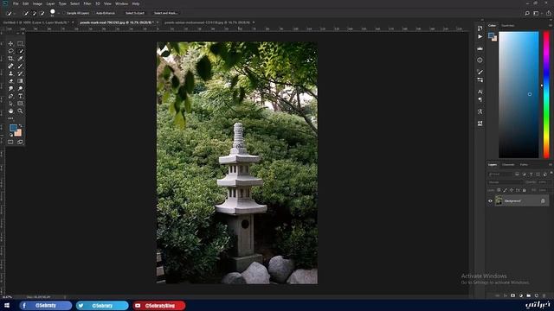Open the Windows Start menu
The image size is (554, 311).
pyautogui.click(x=6, y=305)
